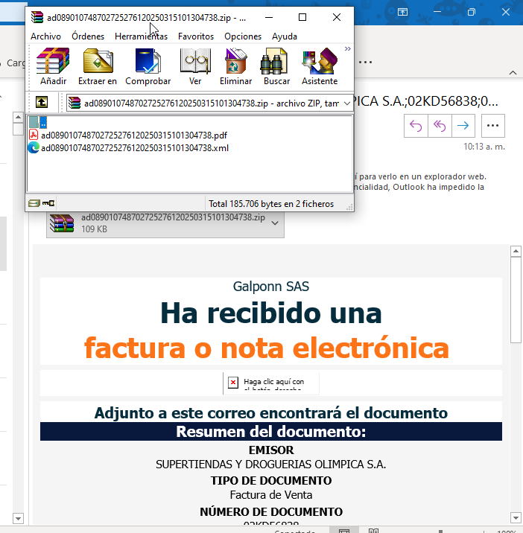
Task: Click message body scrollbar down arrow
Action: pos(516,518)
